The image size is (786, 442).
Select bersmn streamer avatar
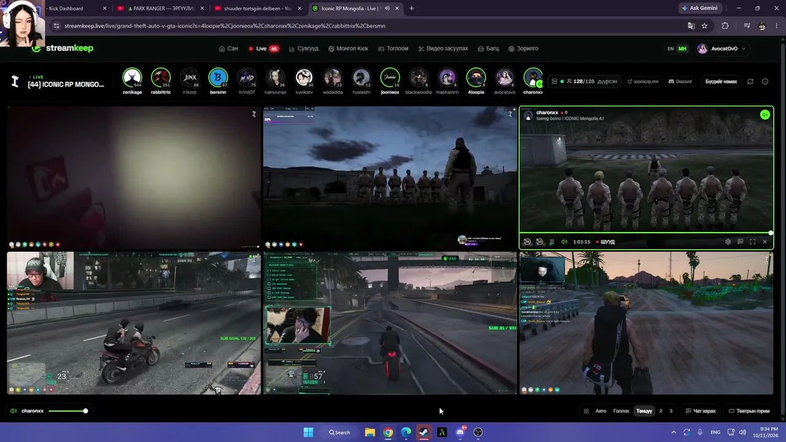click(x=218, y=78)
